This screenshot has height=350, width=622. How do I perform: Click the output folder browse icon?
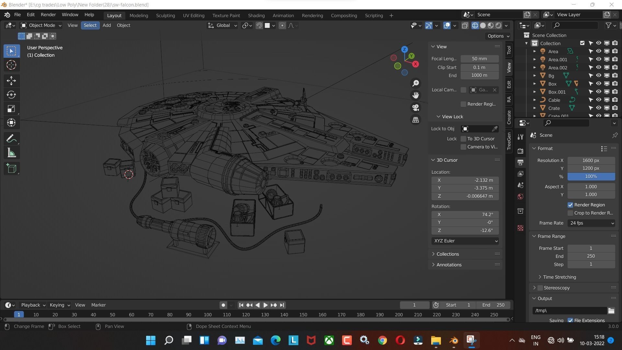[x=611, y=310]
